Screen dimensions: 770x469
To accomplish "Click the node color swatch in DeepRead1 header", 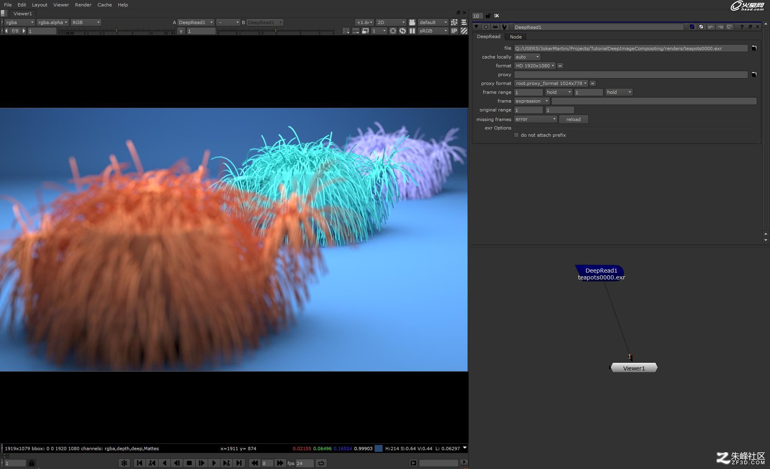I will pyautogui.click(x=692, y=26).
